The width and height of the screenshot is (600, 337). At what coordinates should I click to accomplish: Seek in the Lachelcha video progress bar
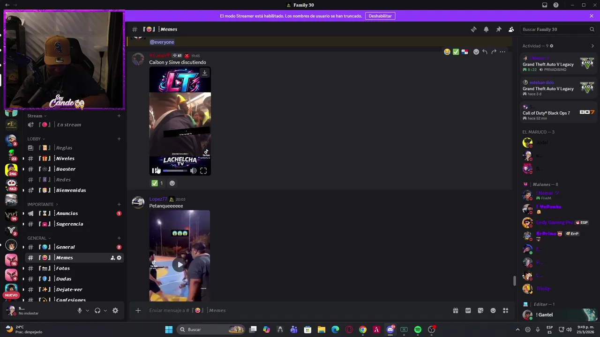click(x=175, y=171)
